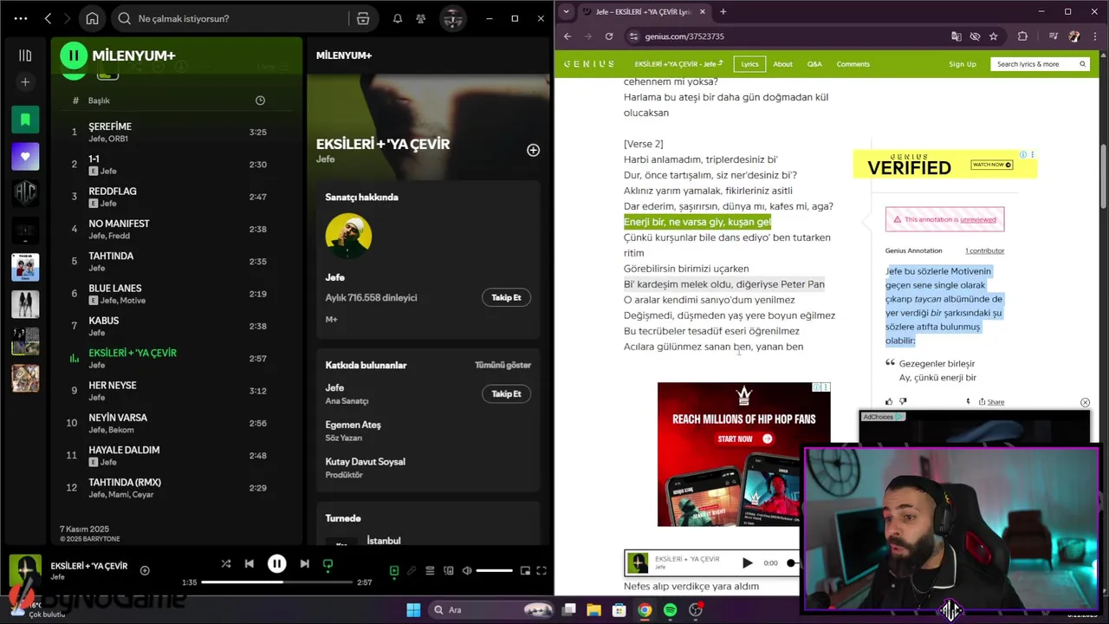Open a new Chrome tab
Screen dimensions: 1109x624
723,11
